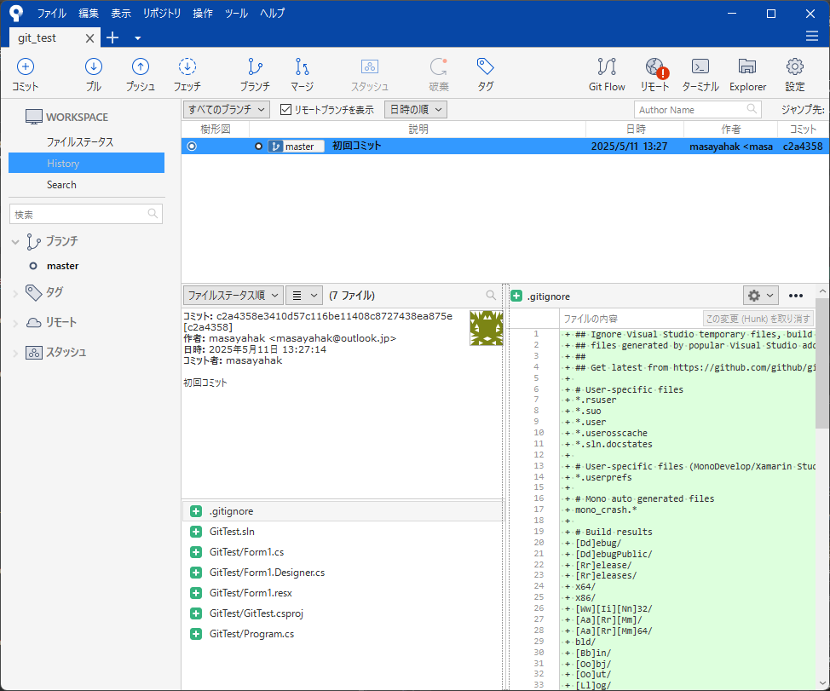Run フェッチ (Fetch) from the toolbar
Viewport: 830px width, 691px height.
(x=187, y=75)
